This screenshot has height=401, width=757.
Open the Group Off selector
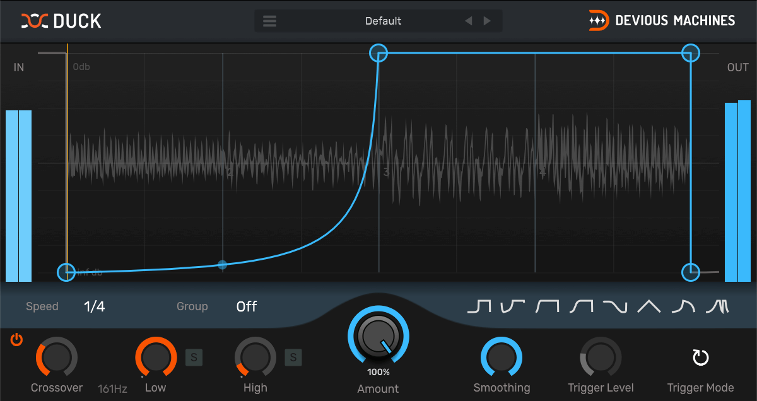click(x=247, y=306)
